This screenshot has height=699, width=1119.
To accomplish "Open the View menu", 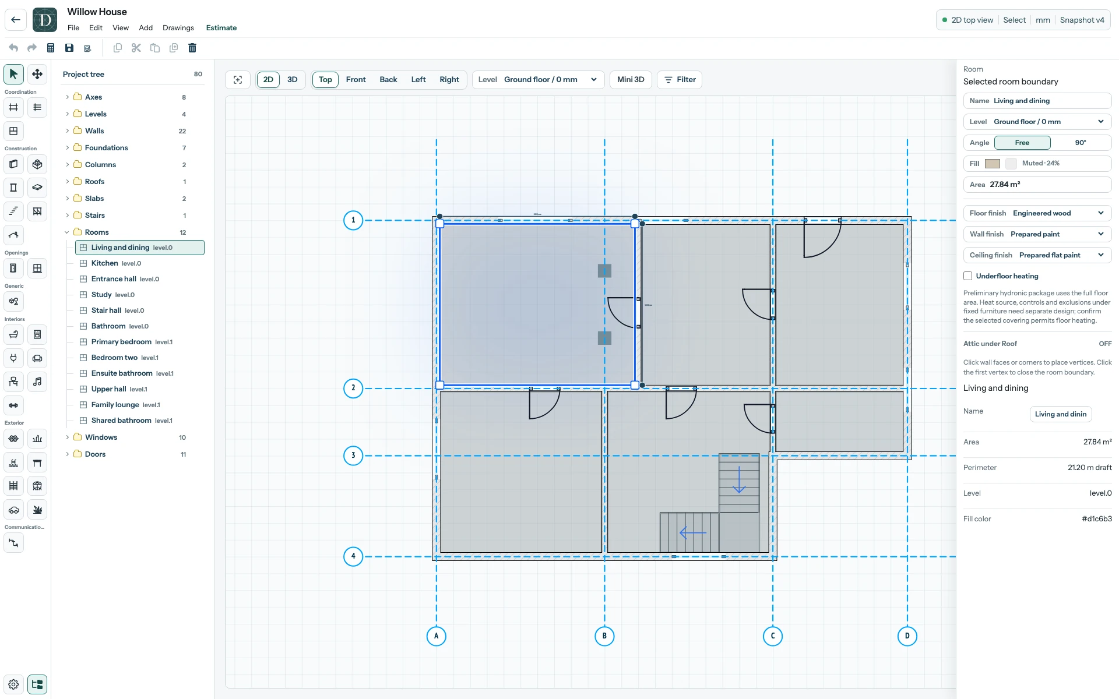I will coord(121,28).
